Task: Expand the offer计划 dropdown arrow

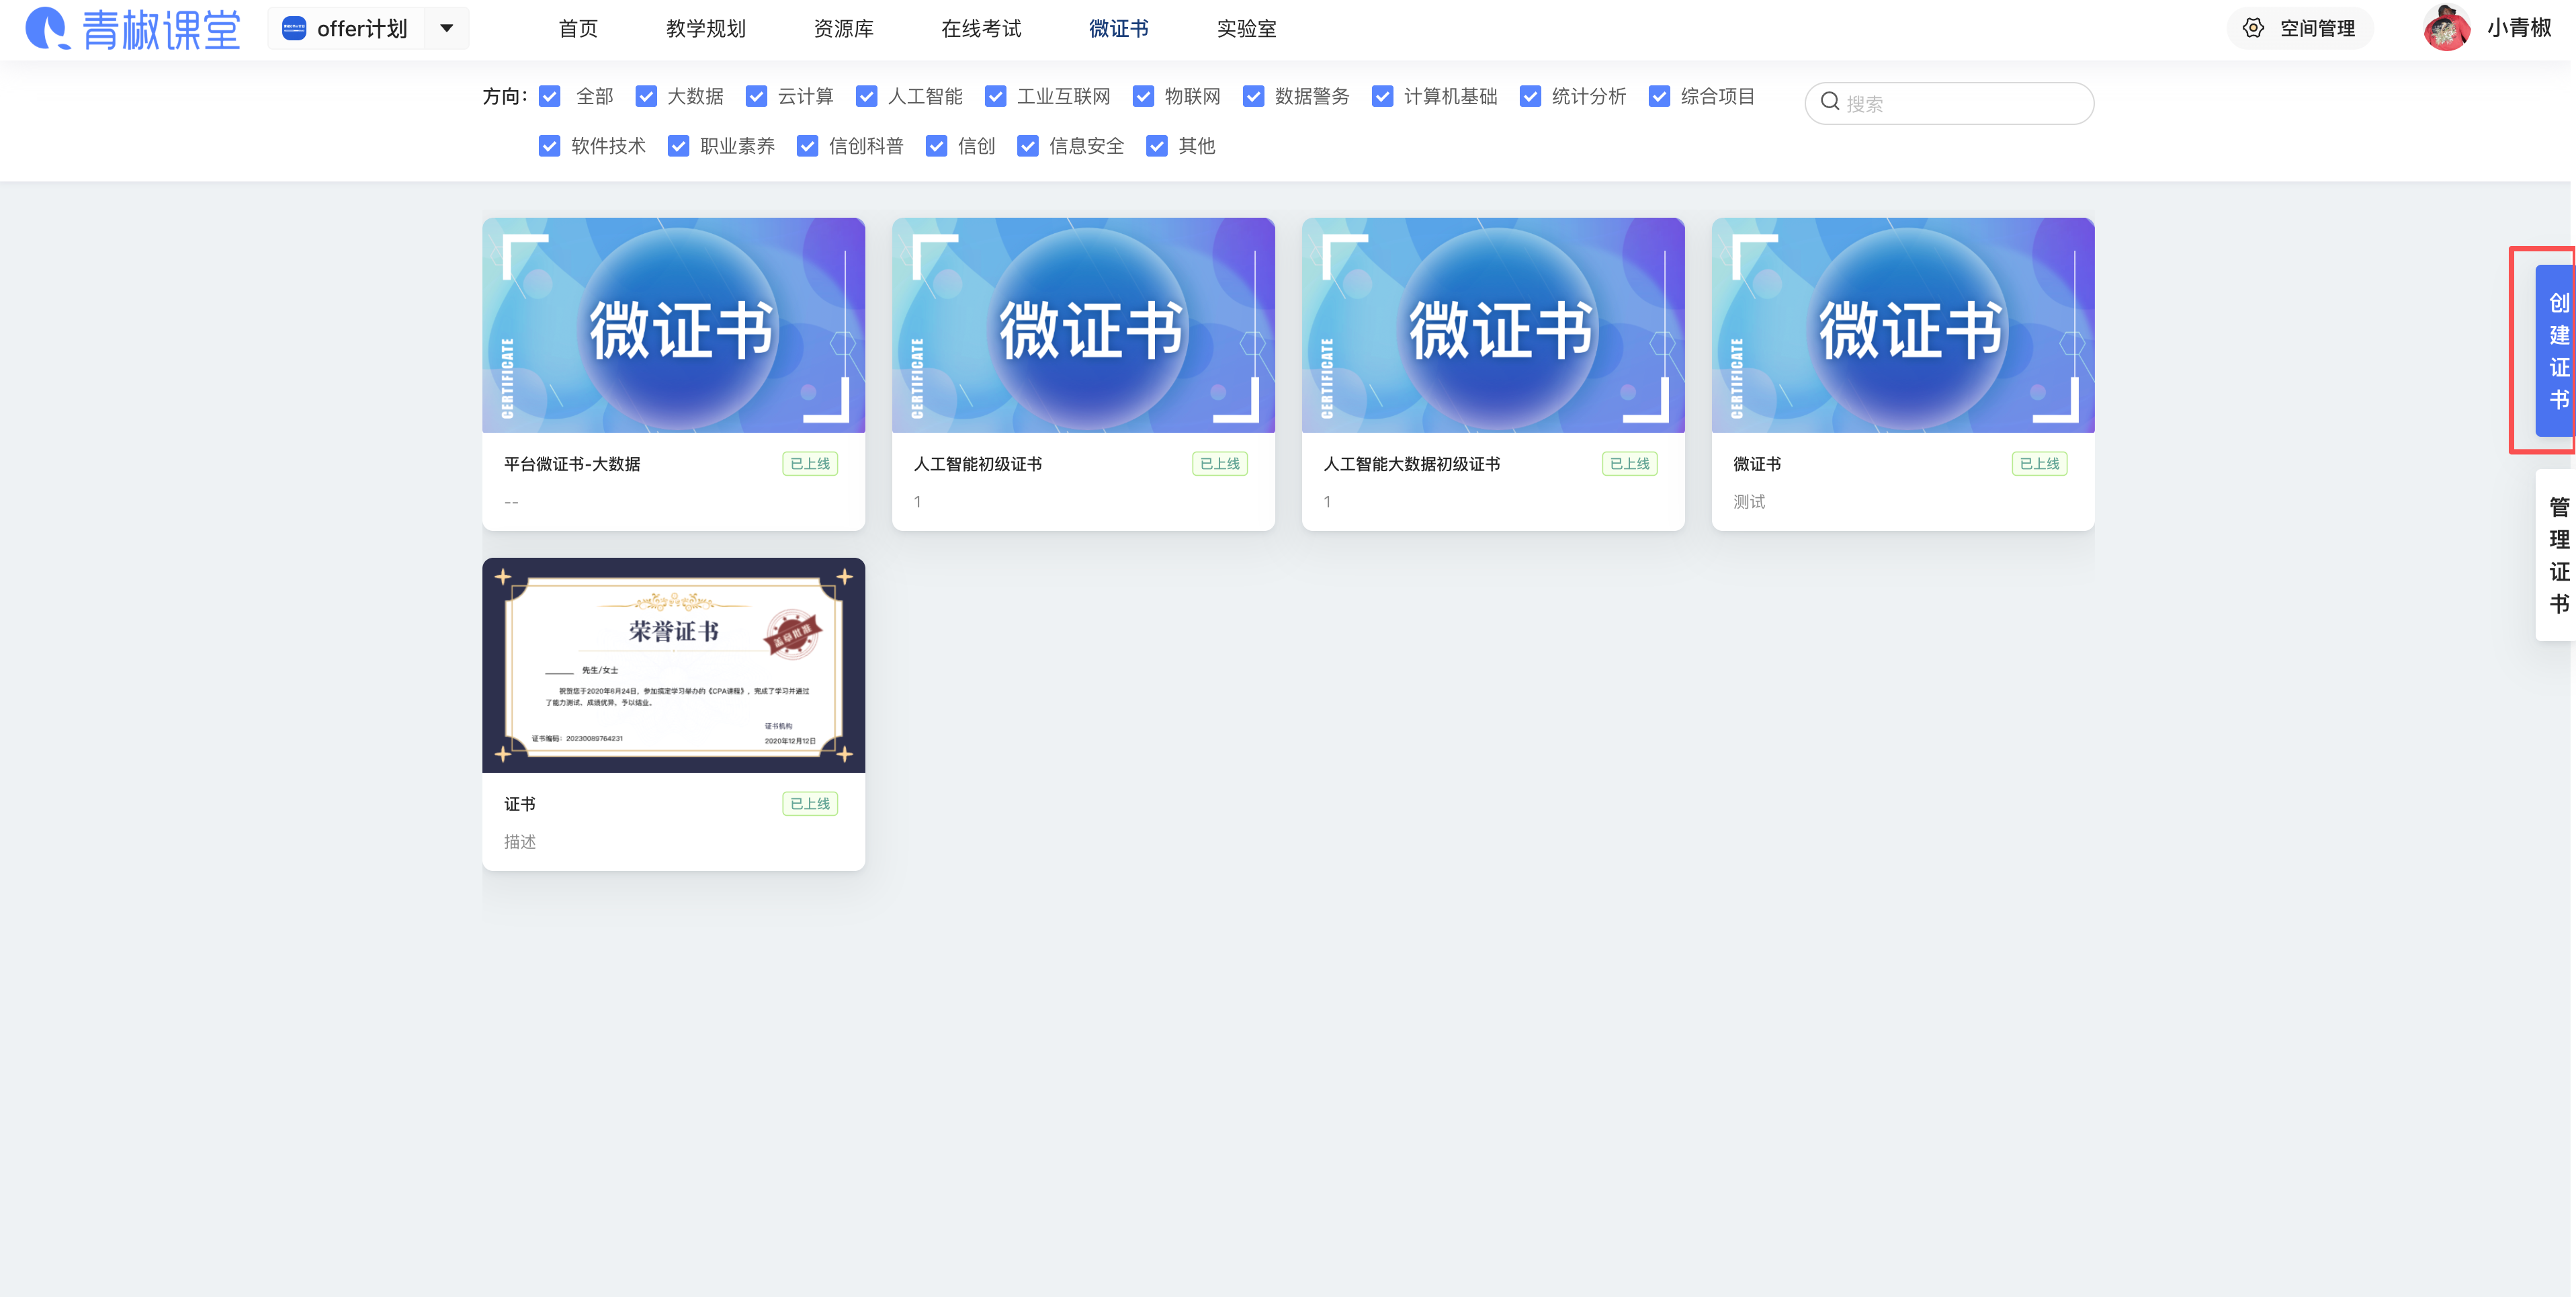Action: click(447, 29)
